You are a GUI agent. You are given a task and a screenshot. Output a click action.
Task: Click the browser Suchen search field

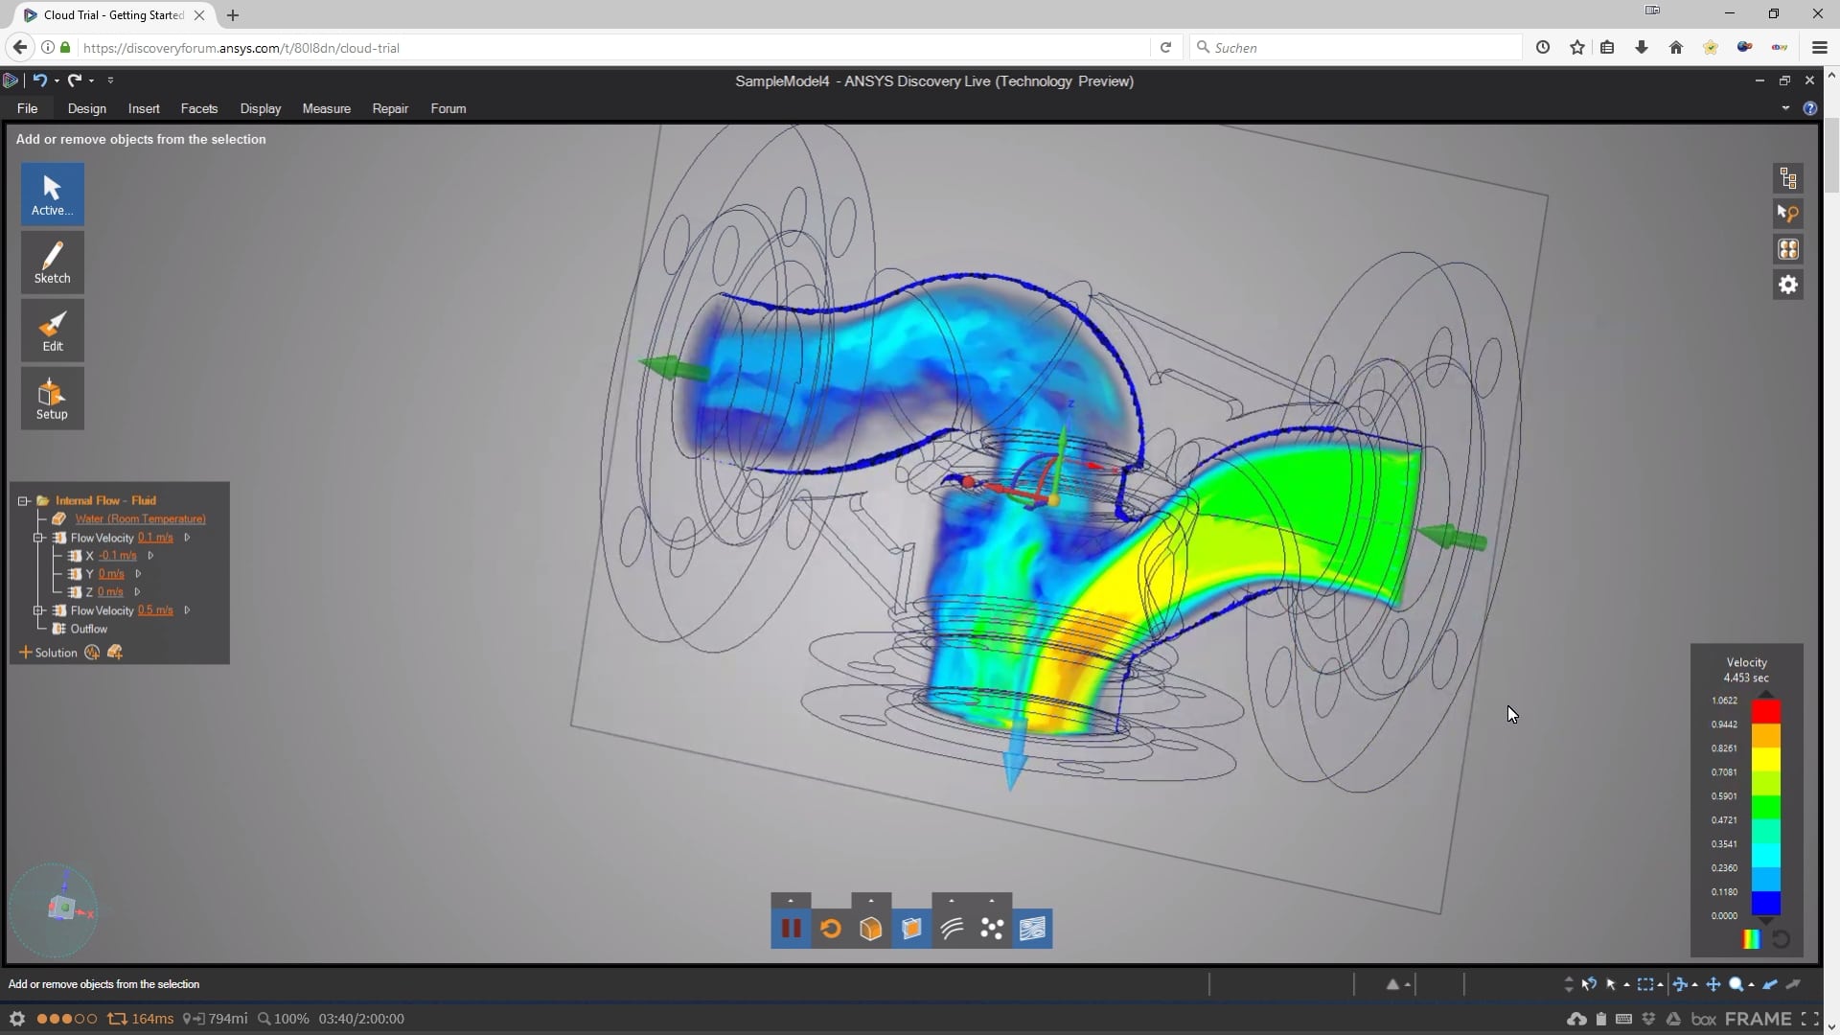coord(1355,47)
